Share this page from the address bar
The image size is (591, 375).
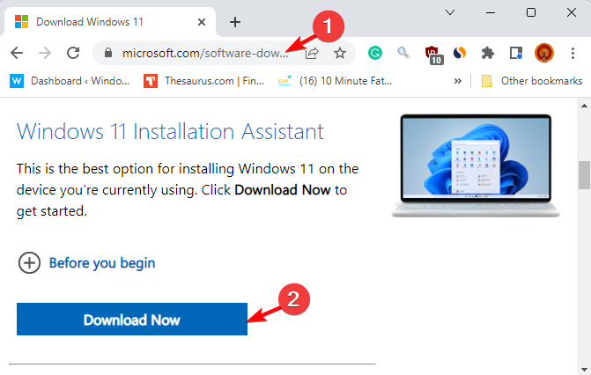pos(312,53)
